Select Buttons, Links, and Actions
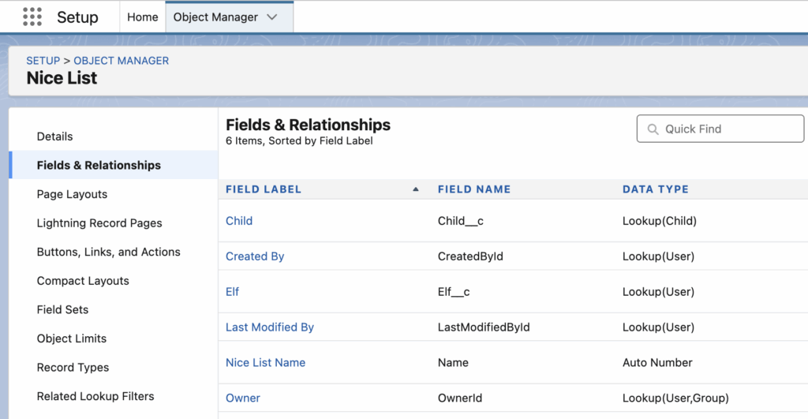The height and width of the screenshot is (419, 808). pos(108,252)
